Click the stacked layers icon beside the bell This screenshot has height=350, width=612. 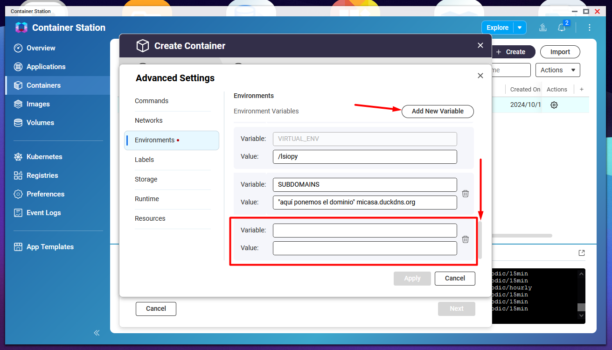[x=543, y=28]
